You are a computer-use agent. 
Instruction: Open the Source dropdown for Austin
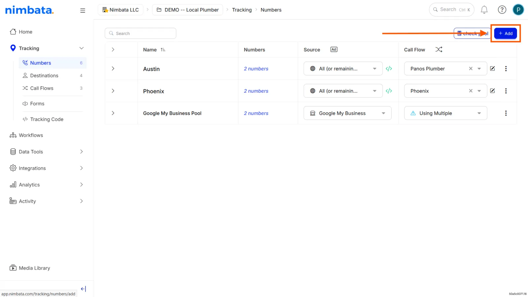pyautogui.click(x=343, y=69)
